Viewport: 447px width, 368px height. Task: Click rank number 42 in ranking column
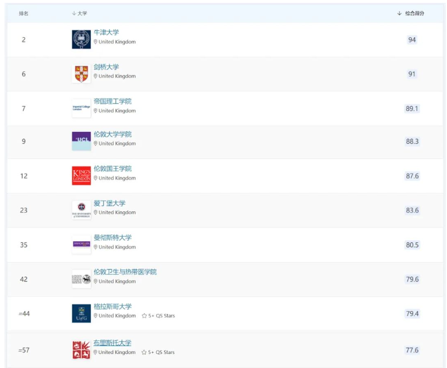[24, 279]
